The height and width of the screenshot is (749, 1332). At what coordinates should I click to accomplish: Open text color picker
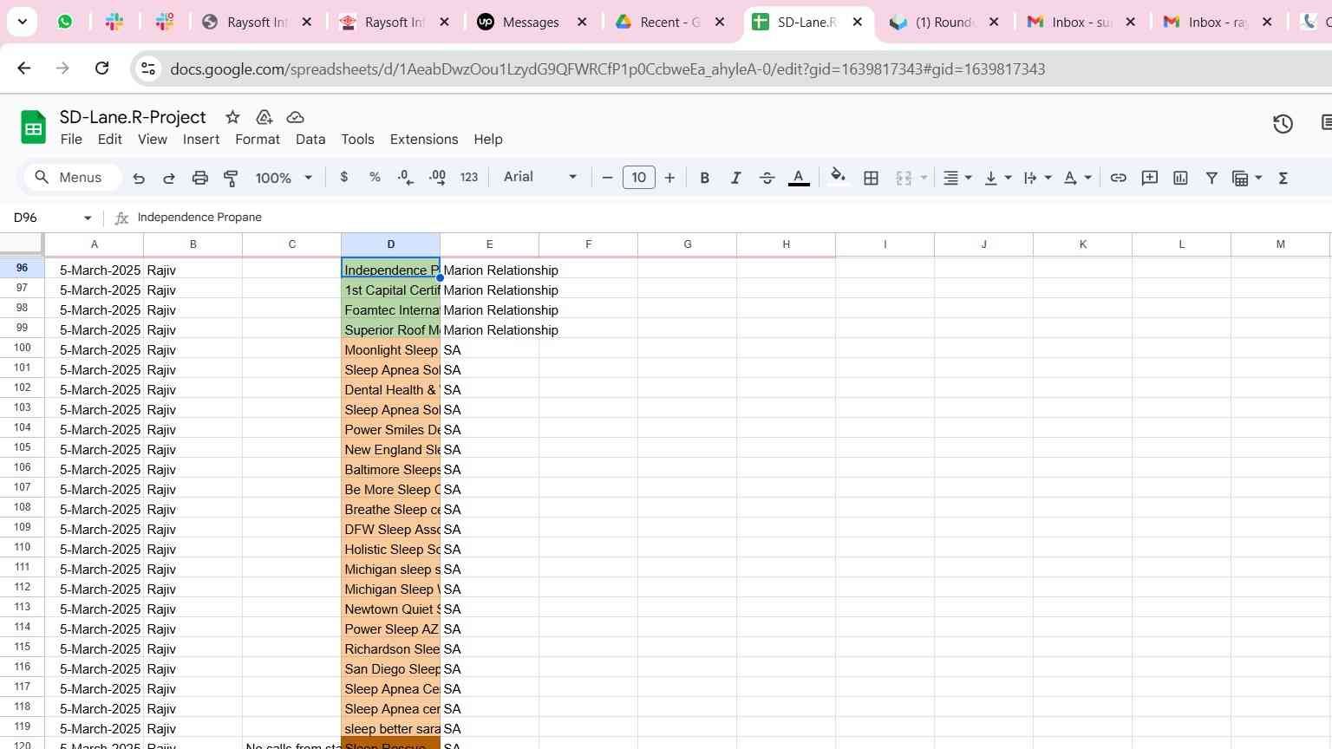pos(799,178)
